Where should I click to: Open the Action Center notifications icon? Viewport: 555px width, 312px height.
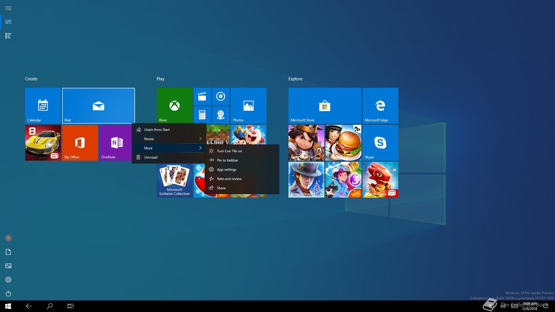(545, 306)
